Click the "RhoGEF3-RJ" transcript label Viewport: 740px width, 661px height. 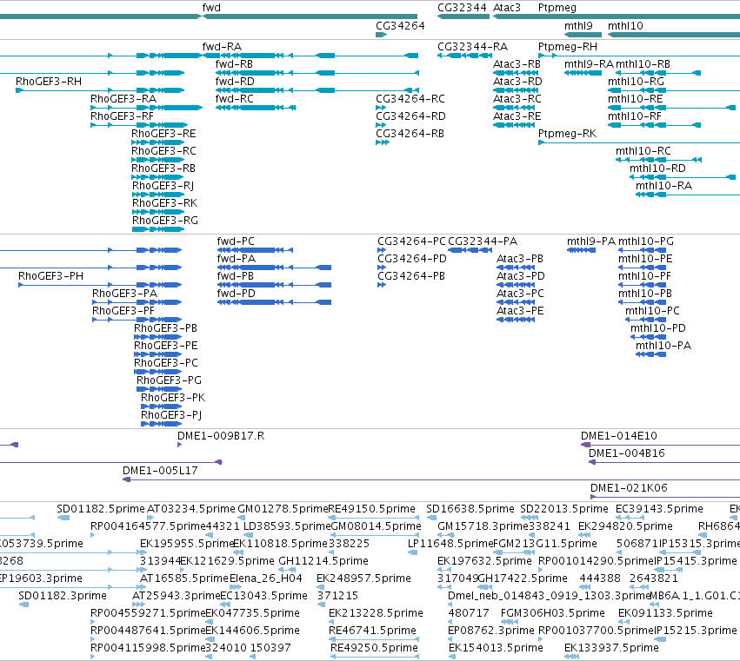click(x=163, y=186)
